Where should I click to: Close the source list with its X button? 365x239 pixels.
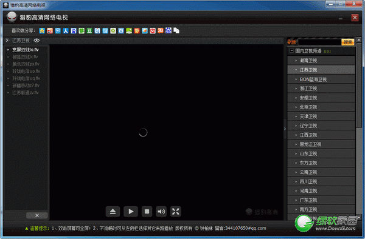point(36,215)
